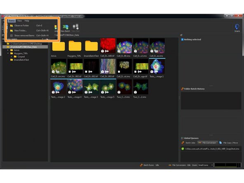Toggle the Show removed Items checkbox
The height and width of the screenshot is (183, 244).
(12, 35)
